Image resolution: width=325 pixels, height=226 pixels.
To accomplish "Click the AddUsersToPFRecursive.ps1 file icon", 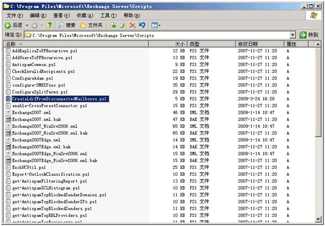I will click(x=8, y=58).
